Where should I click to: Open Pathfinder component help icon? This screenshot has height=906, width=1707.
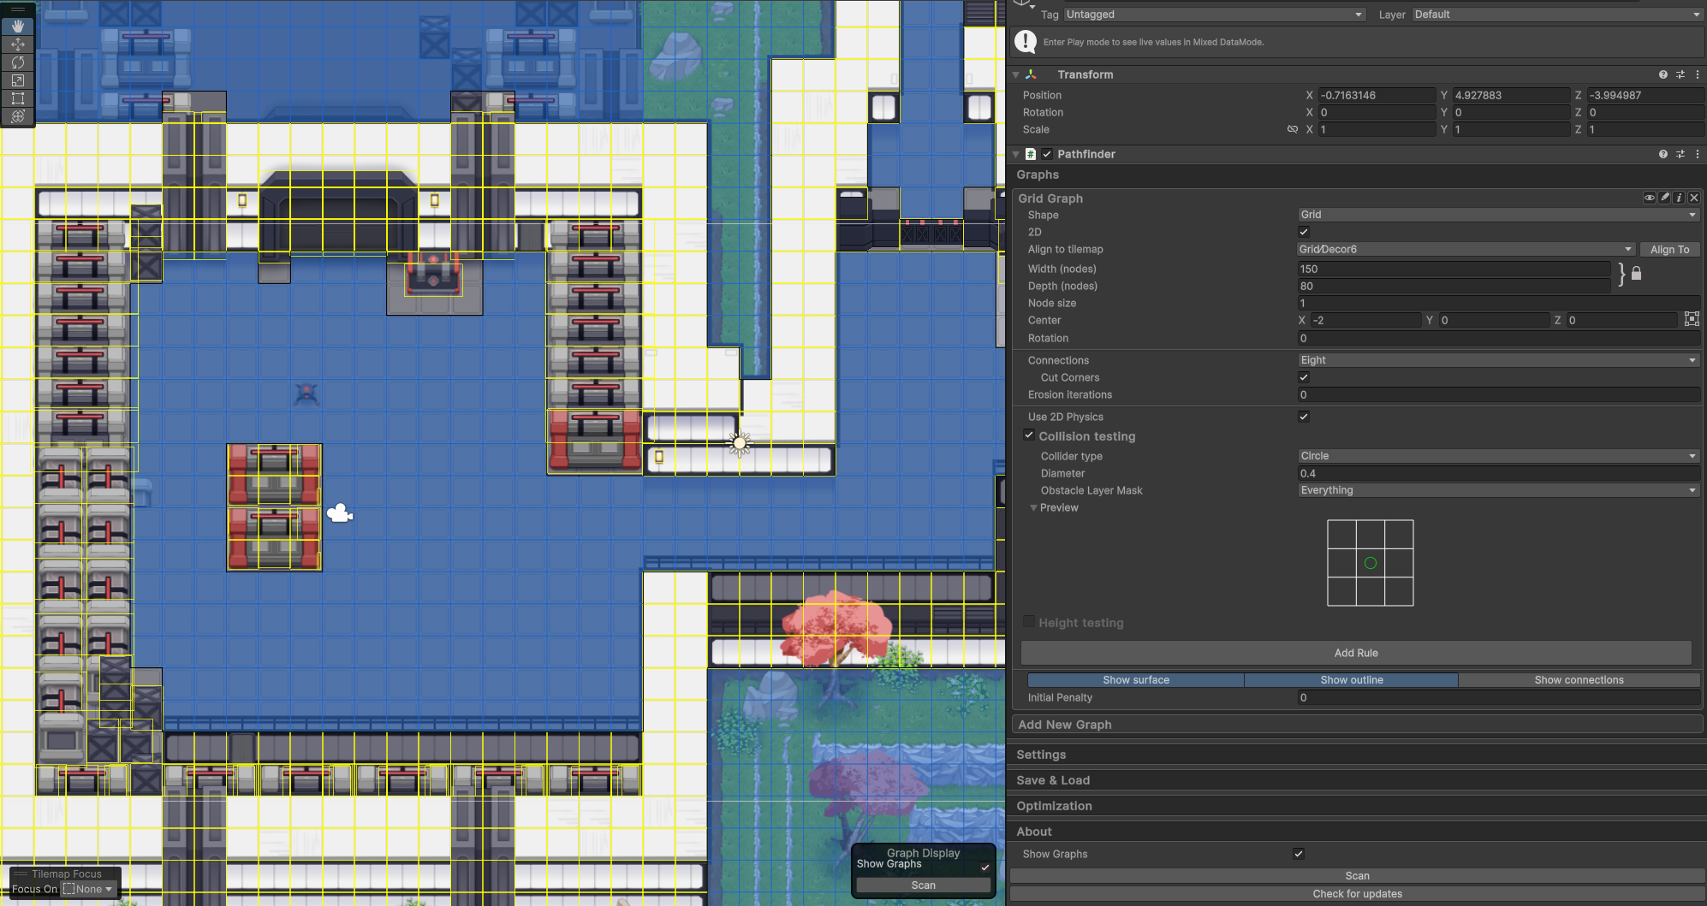1662,154
